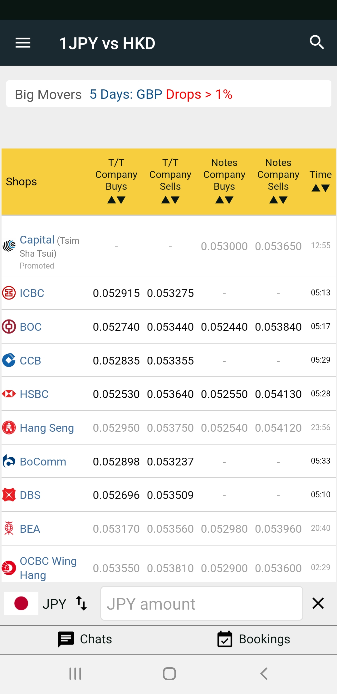
Task: Tap the Android home button
Action: point(169,674)
